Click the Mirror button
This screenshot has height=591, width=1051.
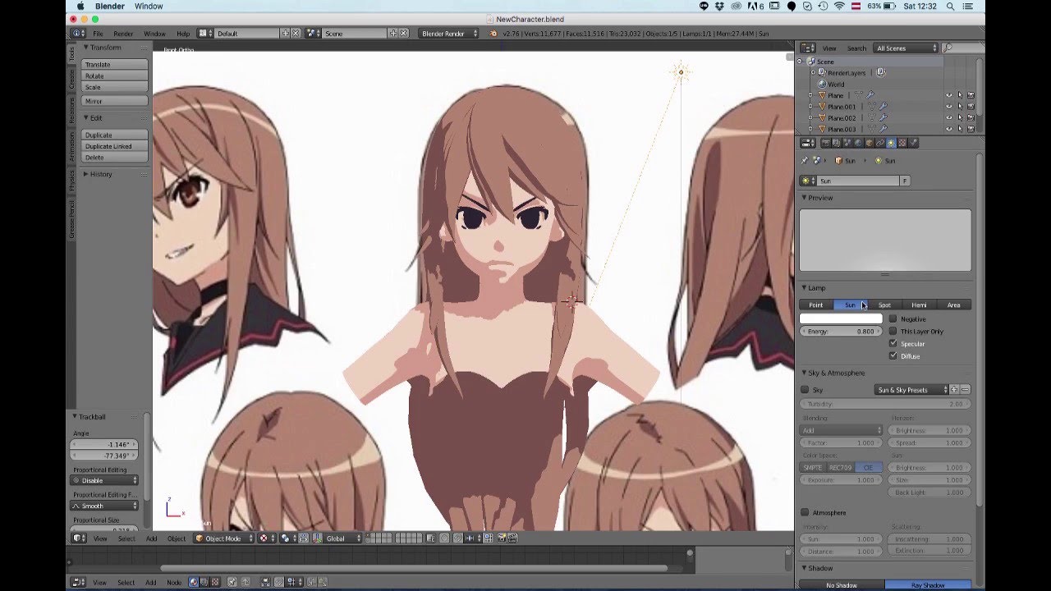click(115, 101)
